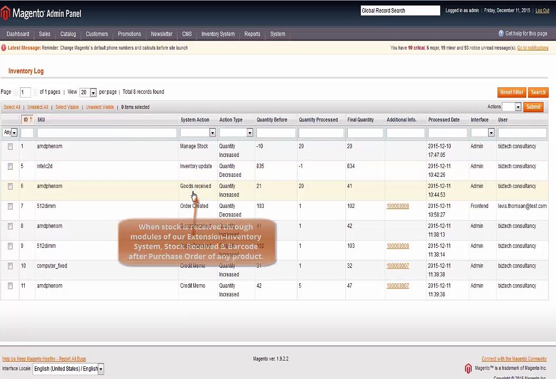556x379 pixels.
Task: Open the Interface filter dropdown
Action: [x=482, y=132]
